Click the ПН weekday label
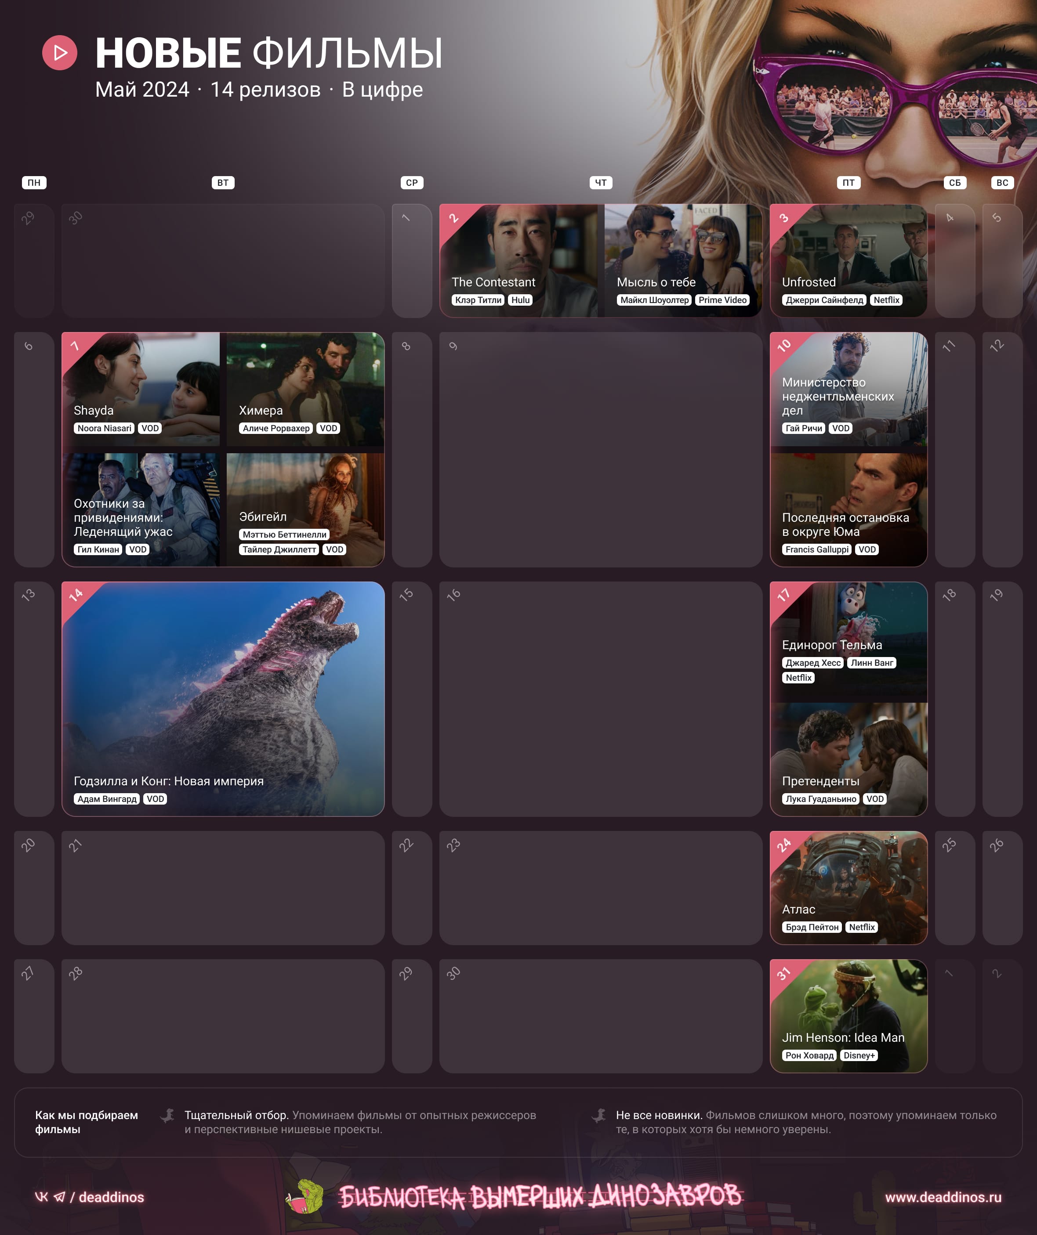Screen dimensions: 1037x1235 [x=34, y=183]
